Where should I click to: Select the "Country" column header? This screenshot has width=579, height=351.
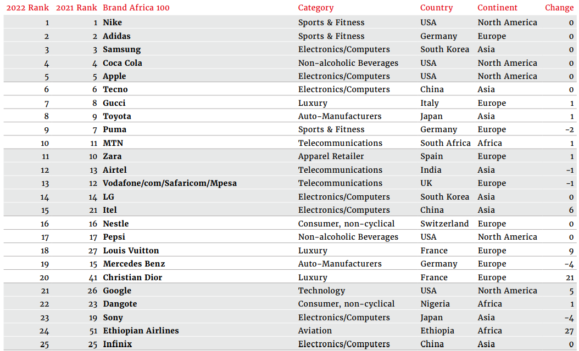pos(437,8)
